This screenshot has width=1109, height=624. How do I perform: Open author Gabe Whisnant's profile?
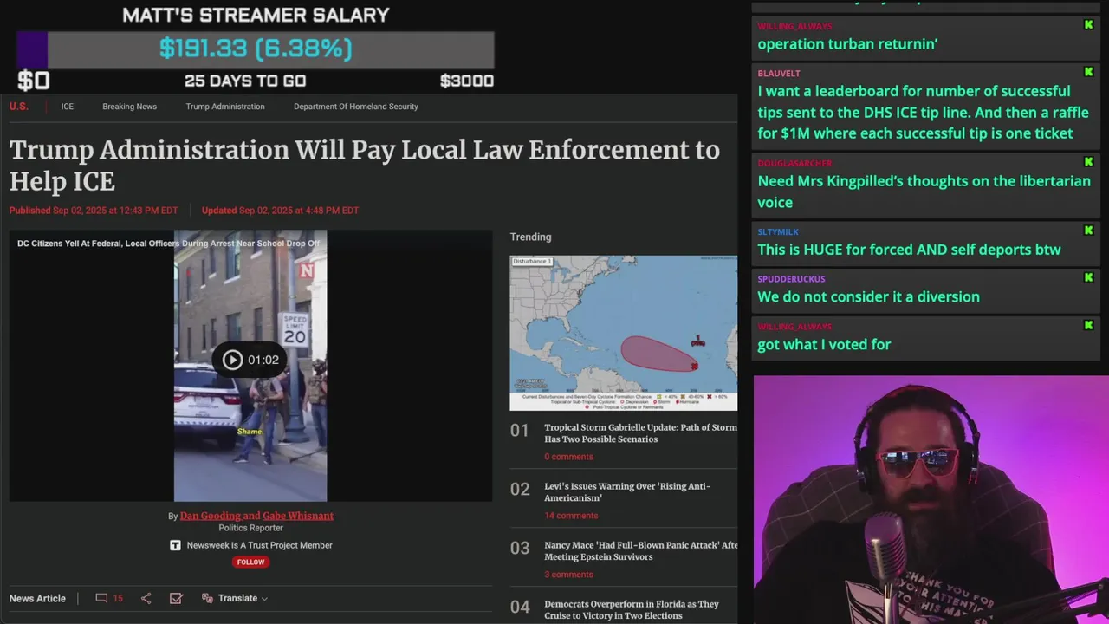298,516
